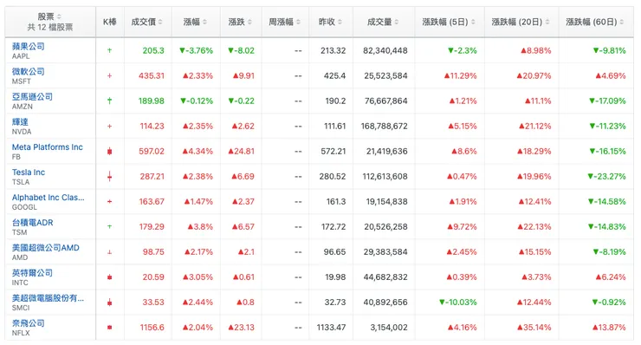Select AAPL 20-day value ▲8.98%
The width and height of the screenshot is (641, 345).
[x=535, y=51]
